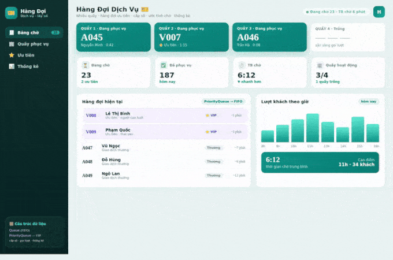Click the Cao điểm 11h · 34 khách text
This screenshot has height=260, width=393.
coord(357,162)
